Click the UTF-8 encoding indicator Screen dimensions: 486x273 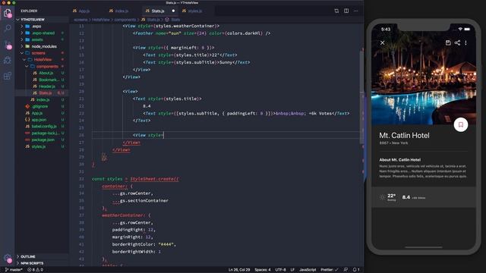point(280,270)
